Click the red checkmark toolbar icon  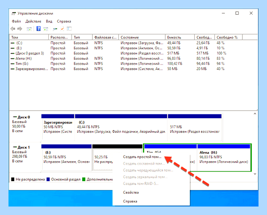(62, 29)
